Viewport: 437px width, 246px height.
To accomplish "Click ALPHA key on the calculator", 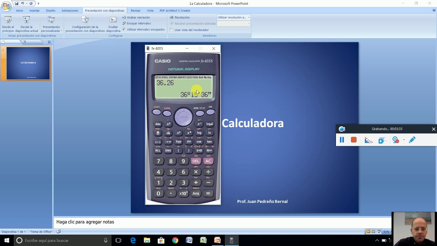I will point(167,113).
